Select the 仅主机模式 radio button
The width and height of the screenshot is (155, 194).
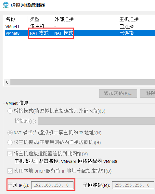[x=10, y=142]
